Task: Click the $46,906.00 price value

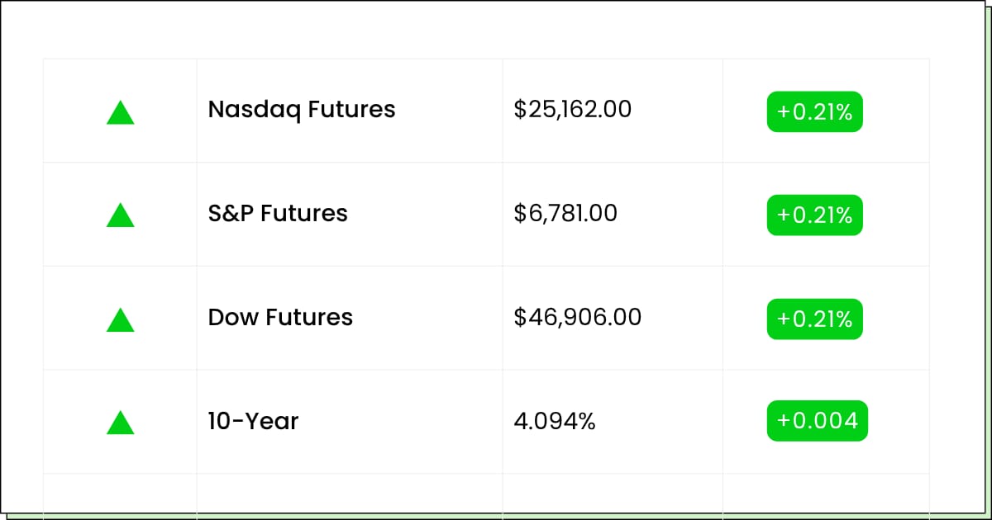Action: tap(577, 317)
